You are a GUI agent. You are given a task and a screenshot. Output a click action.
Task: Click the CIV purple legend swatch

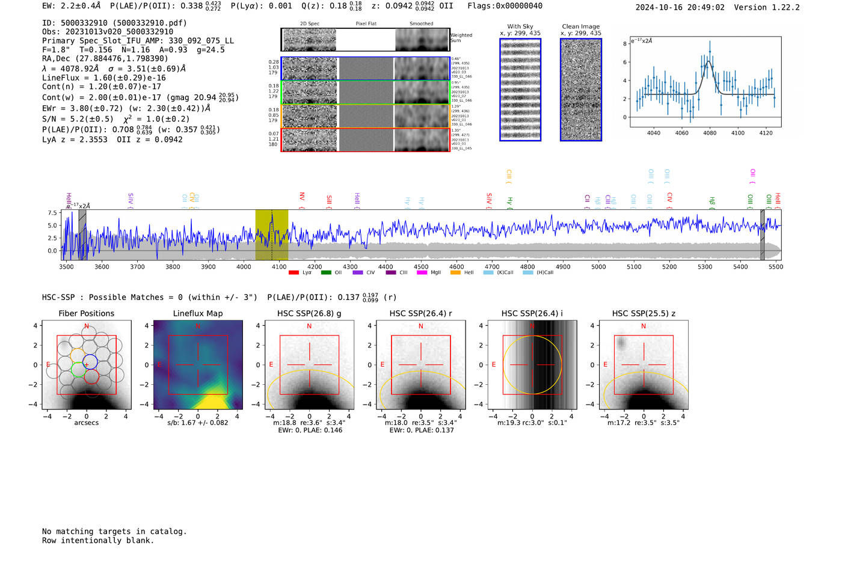tap(358, 272)
